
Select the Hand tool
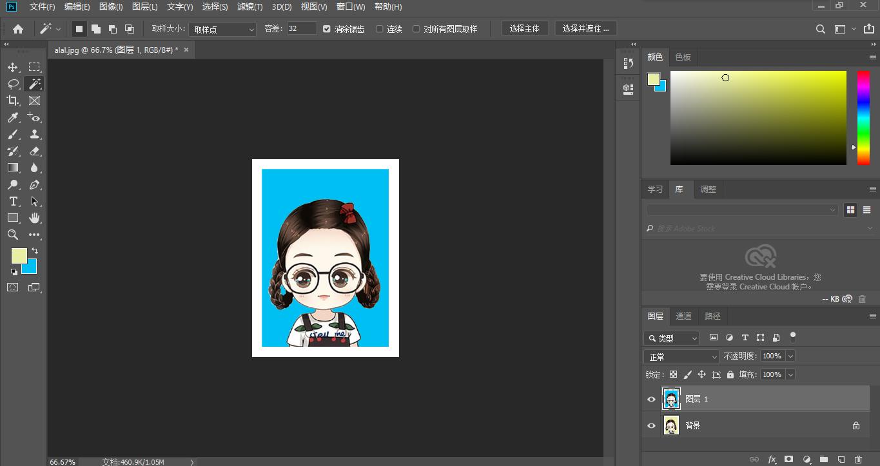34,218
